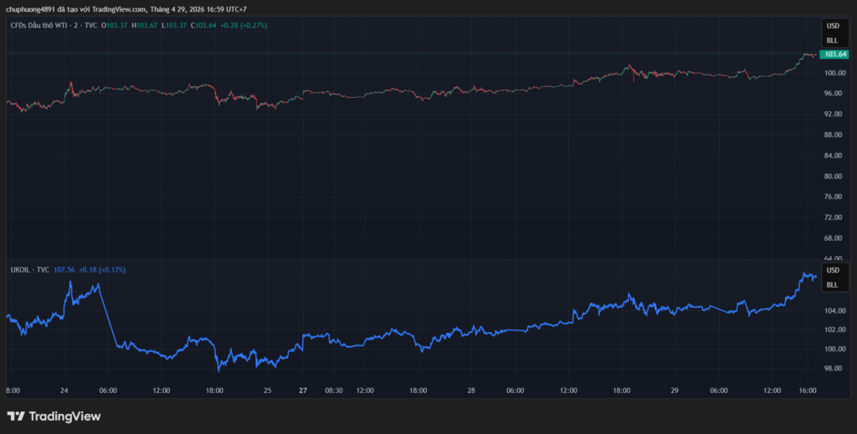Click the 16:00 label on time axis

tap(806, 390)
